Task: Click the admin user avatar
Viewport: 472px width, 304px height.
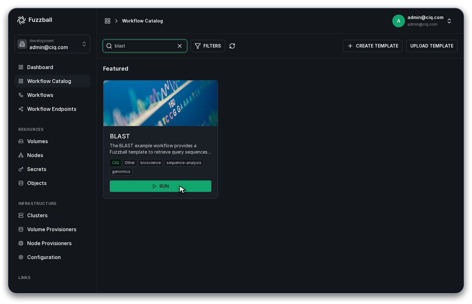Action: point(399,21)
